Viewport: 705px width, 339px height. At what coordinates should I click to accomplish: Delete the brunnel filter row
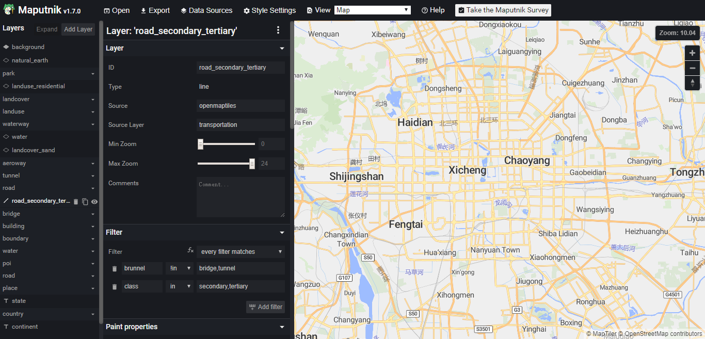115,269
